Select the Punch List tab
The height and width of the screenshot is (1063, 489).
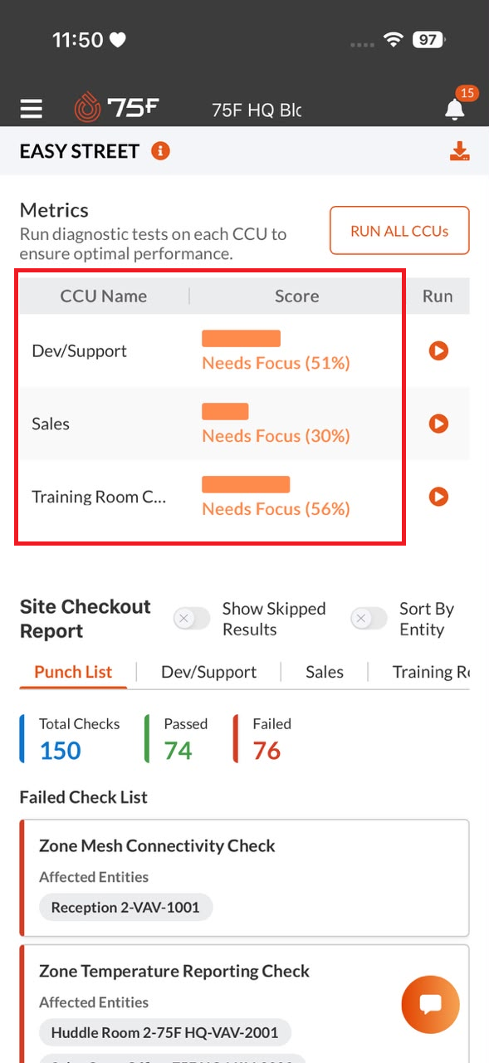click(x=73, y=672)
